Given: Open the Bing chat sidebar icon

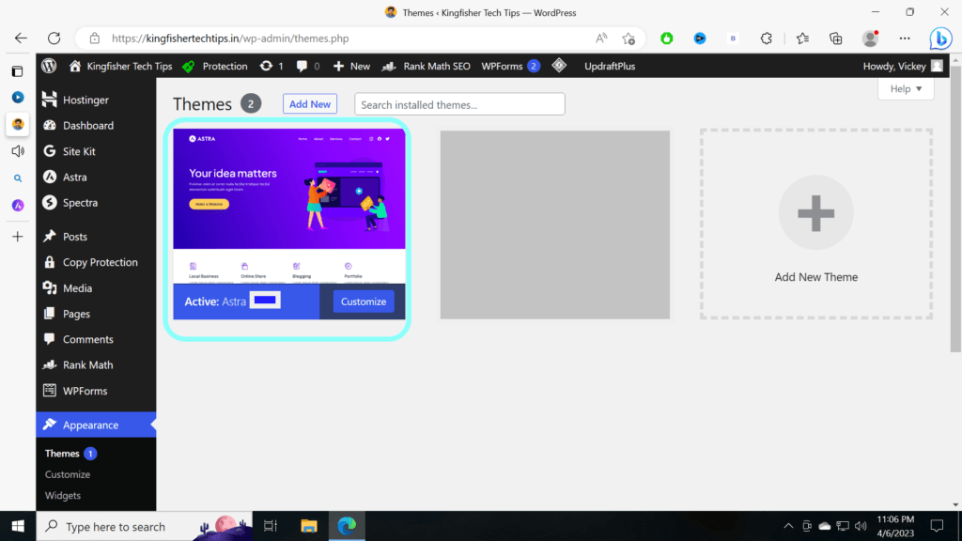Looking at the screenshot, I should pos(939,39).
